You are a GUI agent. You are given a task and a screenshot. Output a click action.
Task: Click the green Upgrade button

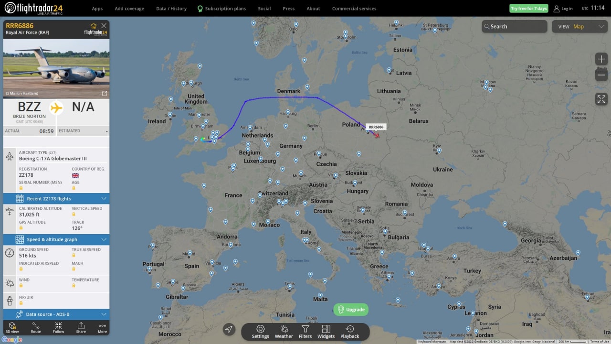point(351,310)
